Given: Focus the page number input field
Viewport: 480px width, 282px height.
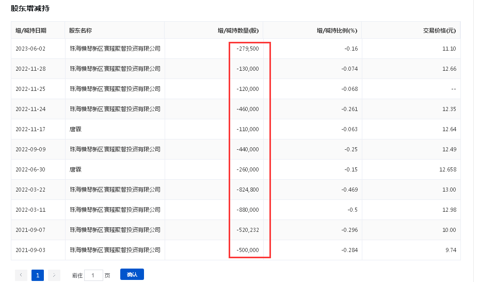Looking at the screenshot, I should point(93,275).
